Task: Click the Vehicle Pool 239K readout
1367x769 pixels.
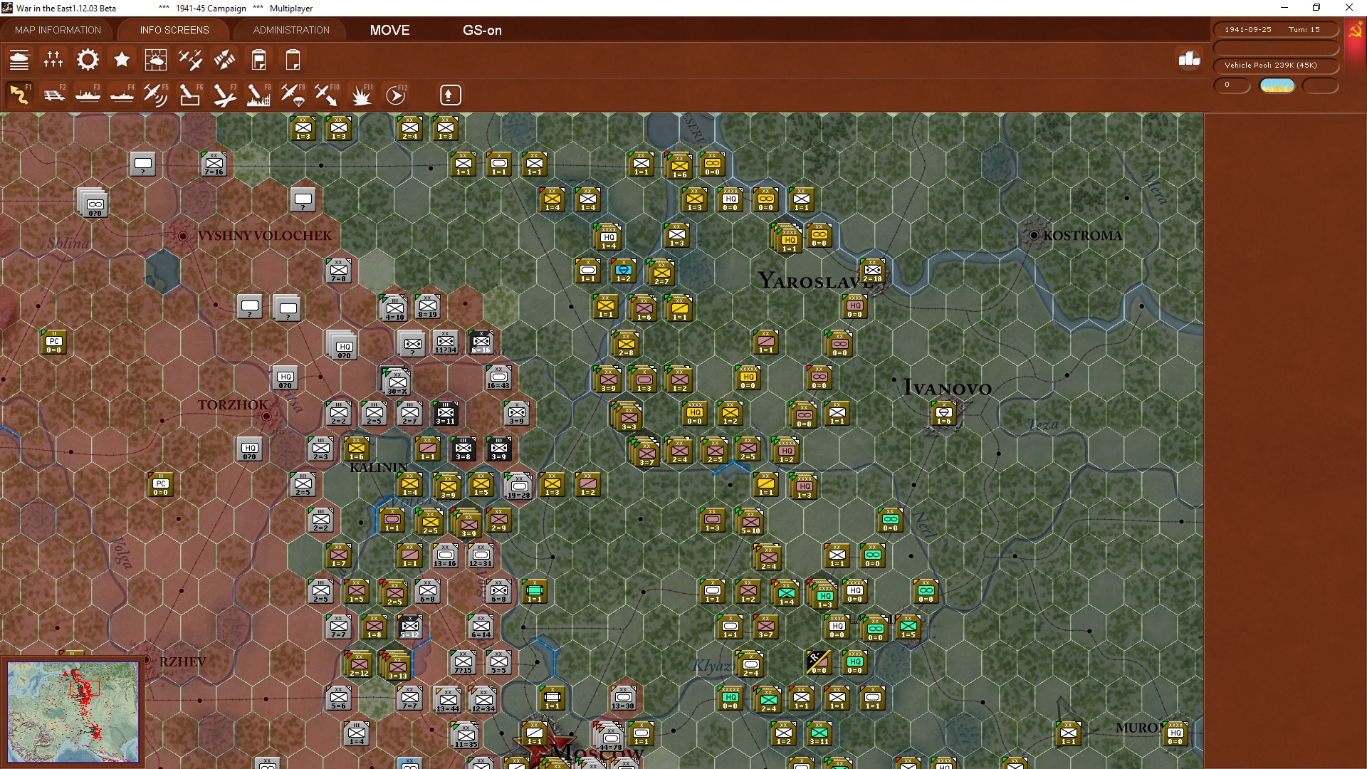Action: tap(1275, 65)
